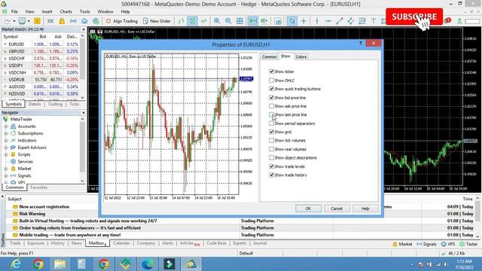This screenshot has width=482, height=271.
Task: Select Services item in Navigator tree
Action: [25, 162]
